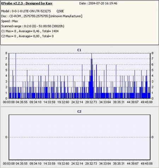Click the zero gridline in C2 chart

coord(79,137)
